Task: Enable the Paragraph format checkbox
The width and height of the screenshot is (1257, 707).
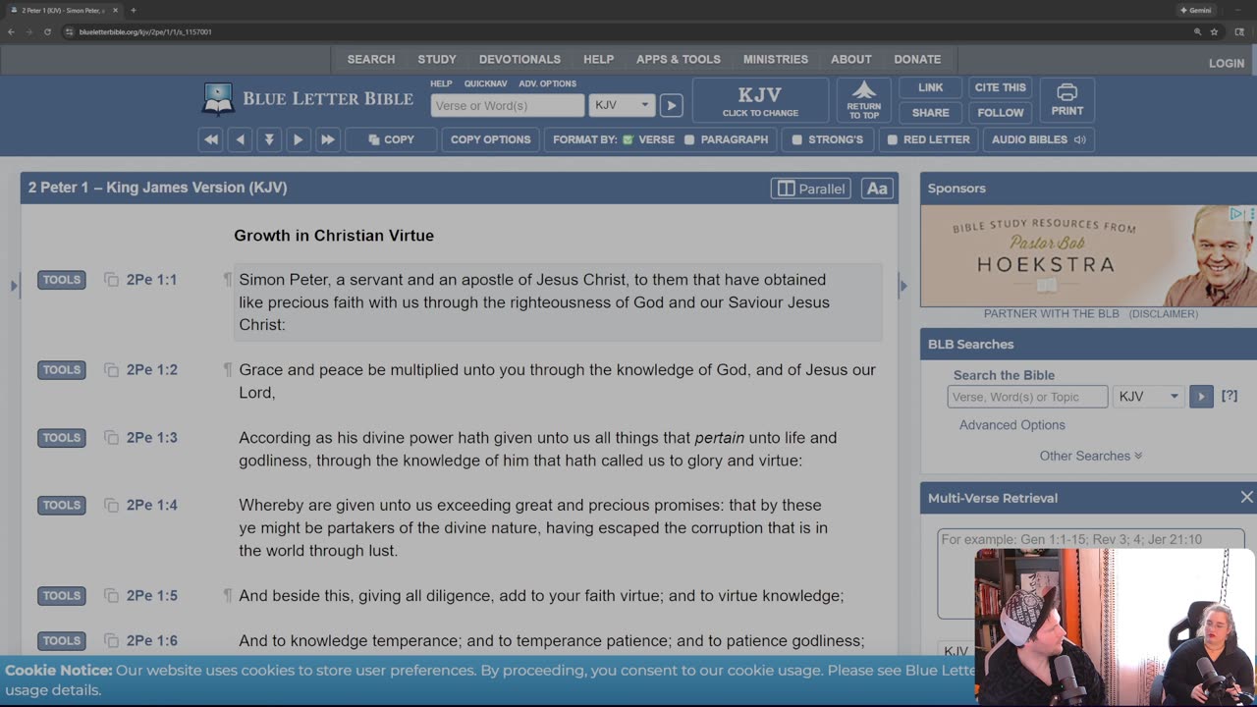Action: 689,139
